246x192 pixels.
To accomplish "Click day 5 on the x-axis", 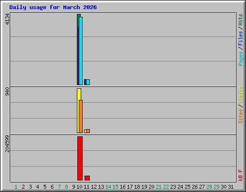I will tap(45, 187).
